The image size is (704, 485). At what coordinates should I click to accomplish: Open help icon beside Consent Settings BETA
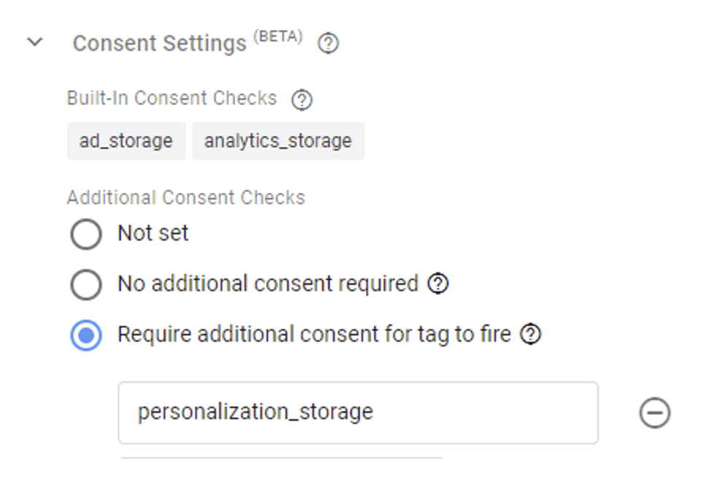[328, 44]
